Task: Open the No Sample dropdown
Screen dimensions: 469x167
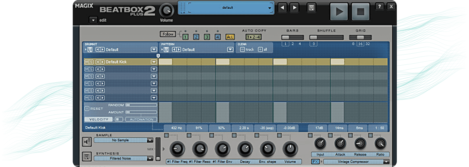Action: click(x=150, y=140)
